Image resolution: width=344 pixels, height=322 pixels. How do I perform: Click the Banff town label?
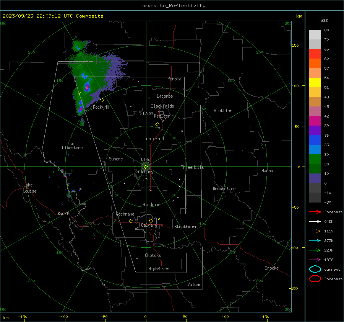(x=63, y=213)
